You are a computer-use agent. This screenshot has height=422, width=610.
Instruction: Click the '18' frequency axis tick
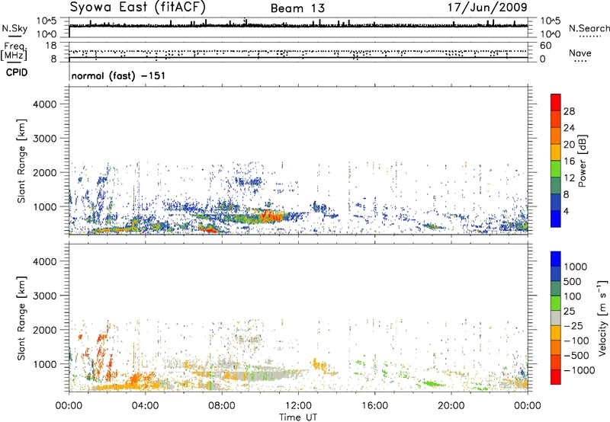(x=51, y=46)
